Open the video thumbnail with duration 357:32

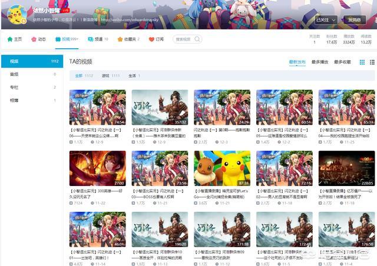tap(160, 108)
